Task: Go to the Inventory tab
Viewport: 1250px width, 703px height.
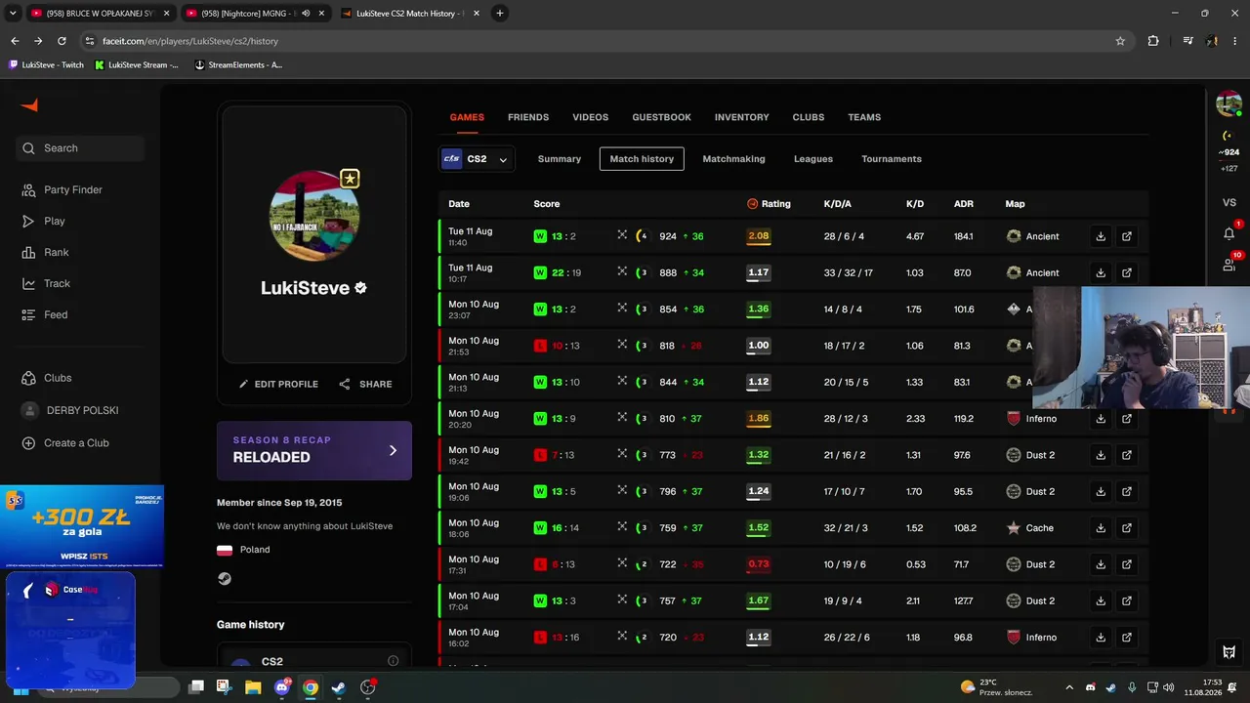Action: click(741, 117)
